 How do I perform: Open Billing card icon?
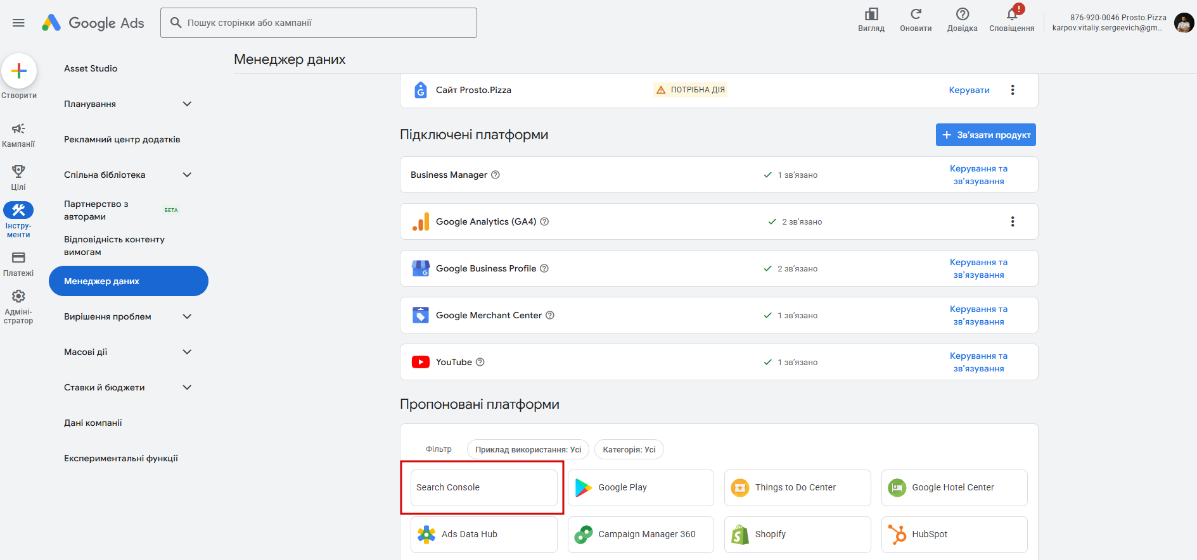[x=18, y=258]
